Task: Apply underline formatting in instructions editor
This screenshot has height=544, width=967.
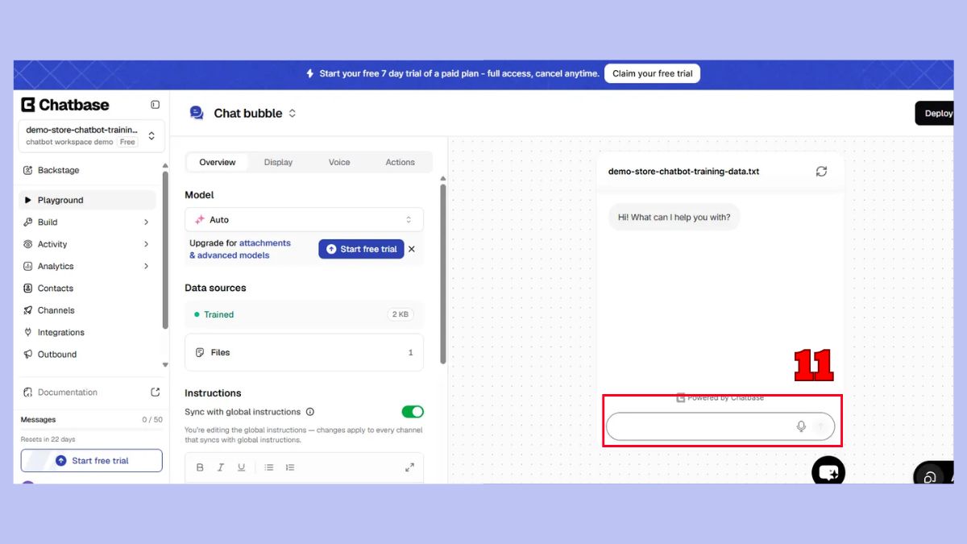Action: (241, 467)
